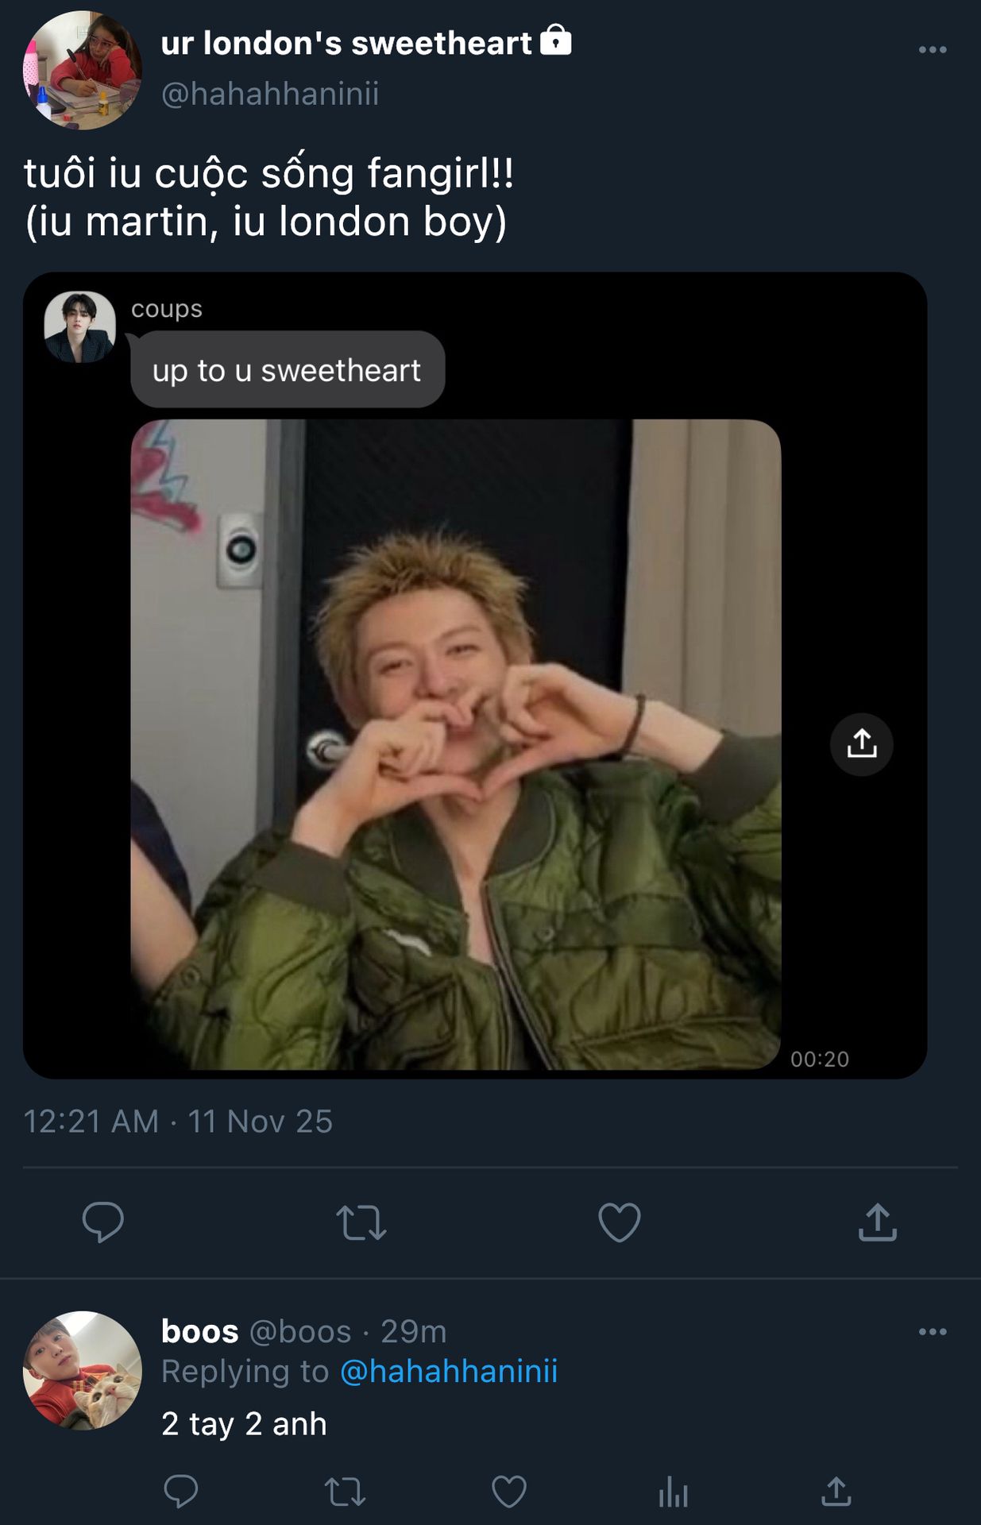981x1525 pixels.
Task: View analytics for boos's reply
Action: (x=673, y=1492)
